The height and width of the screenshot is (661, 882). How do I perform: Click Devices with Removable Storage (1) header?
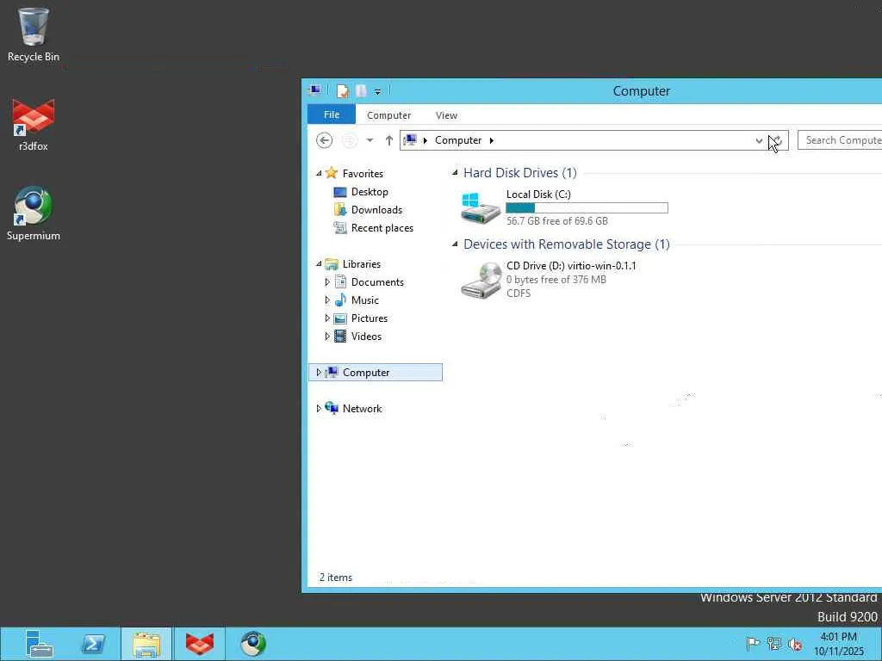tap(567, 244)
